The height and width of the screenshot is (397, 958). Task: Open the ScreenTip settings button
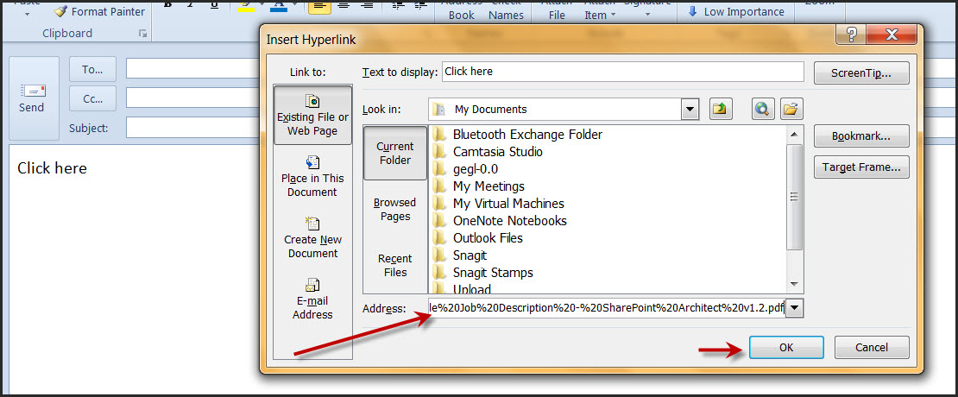(x=860, y=73)
